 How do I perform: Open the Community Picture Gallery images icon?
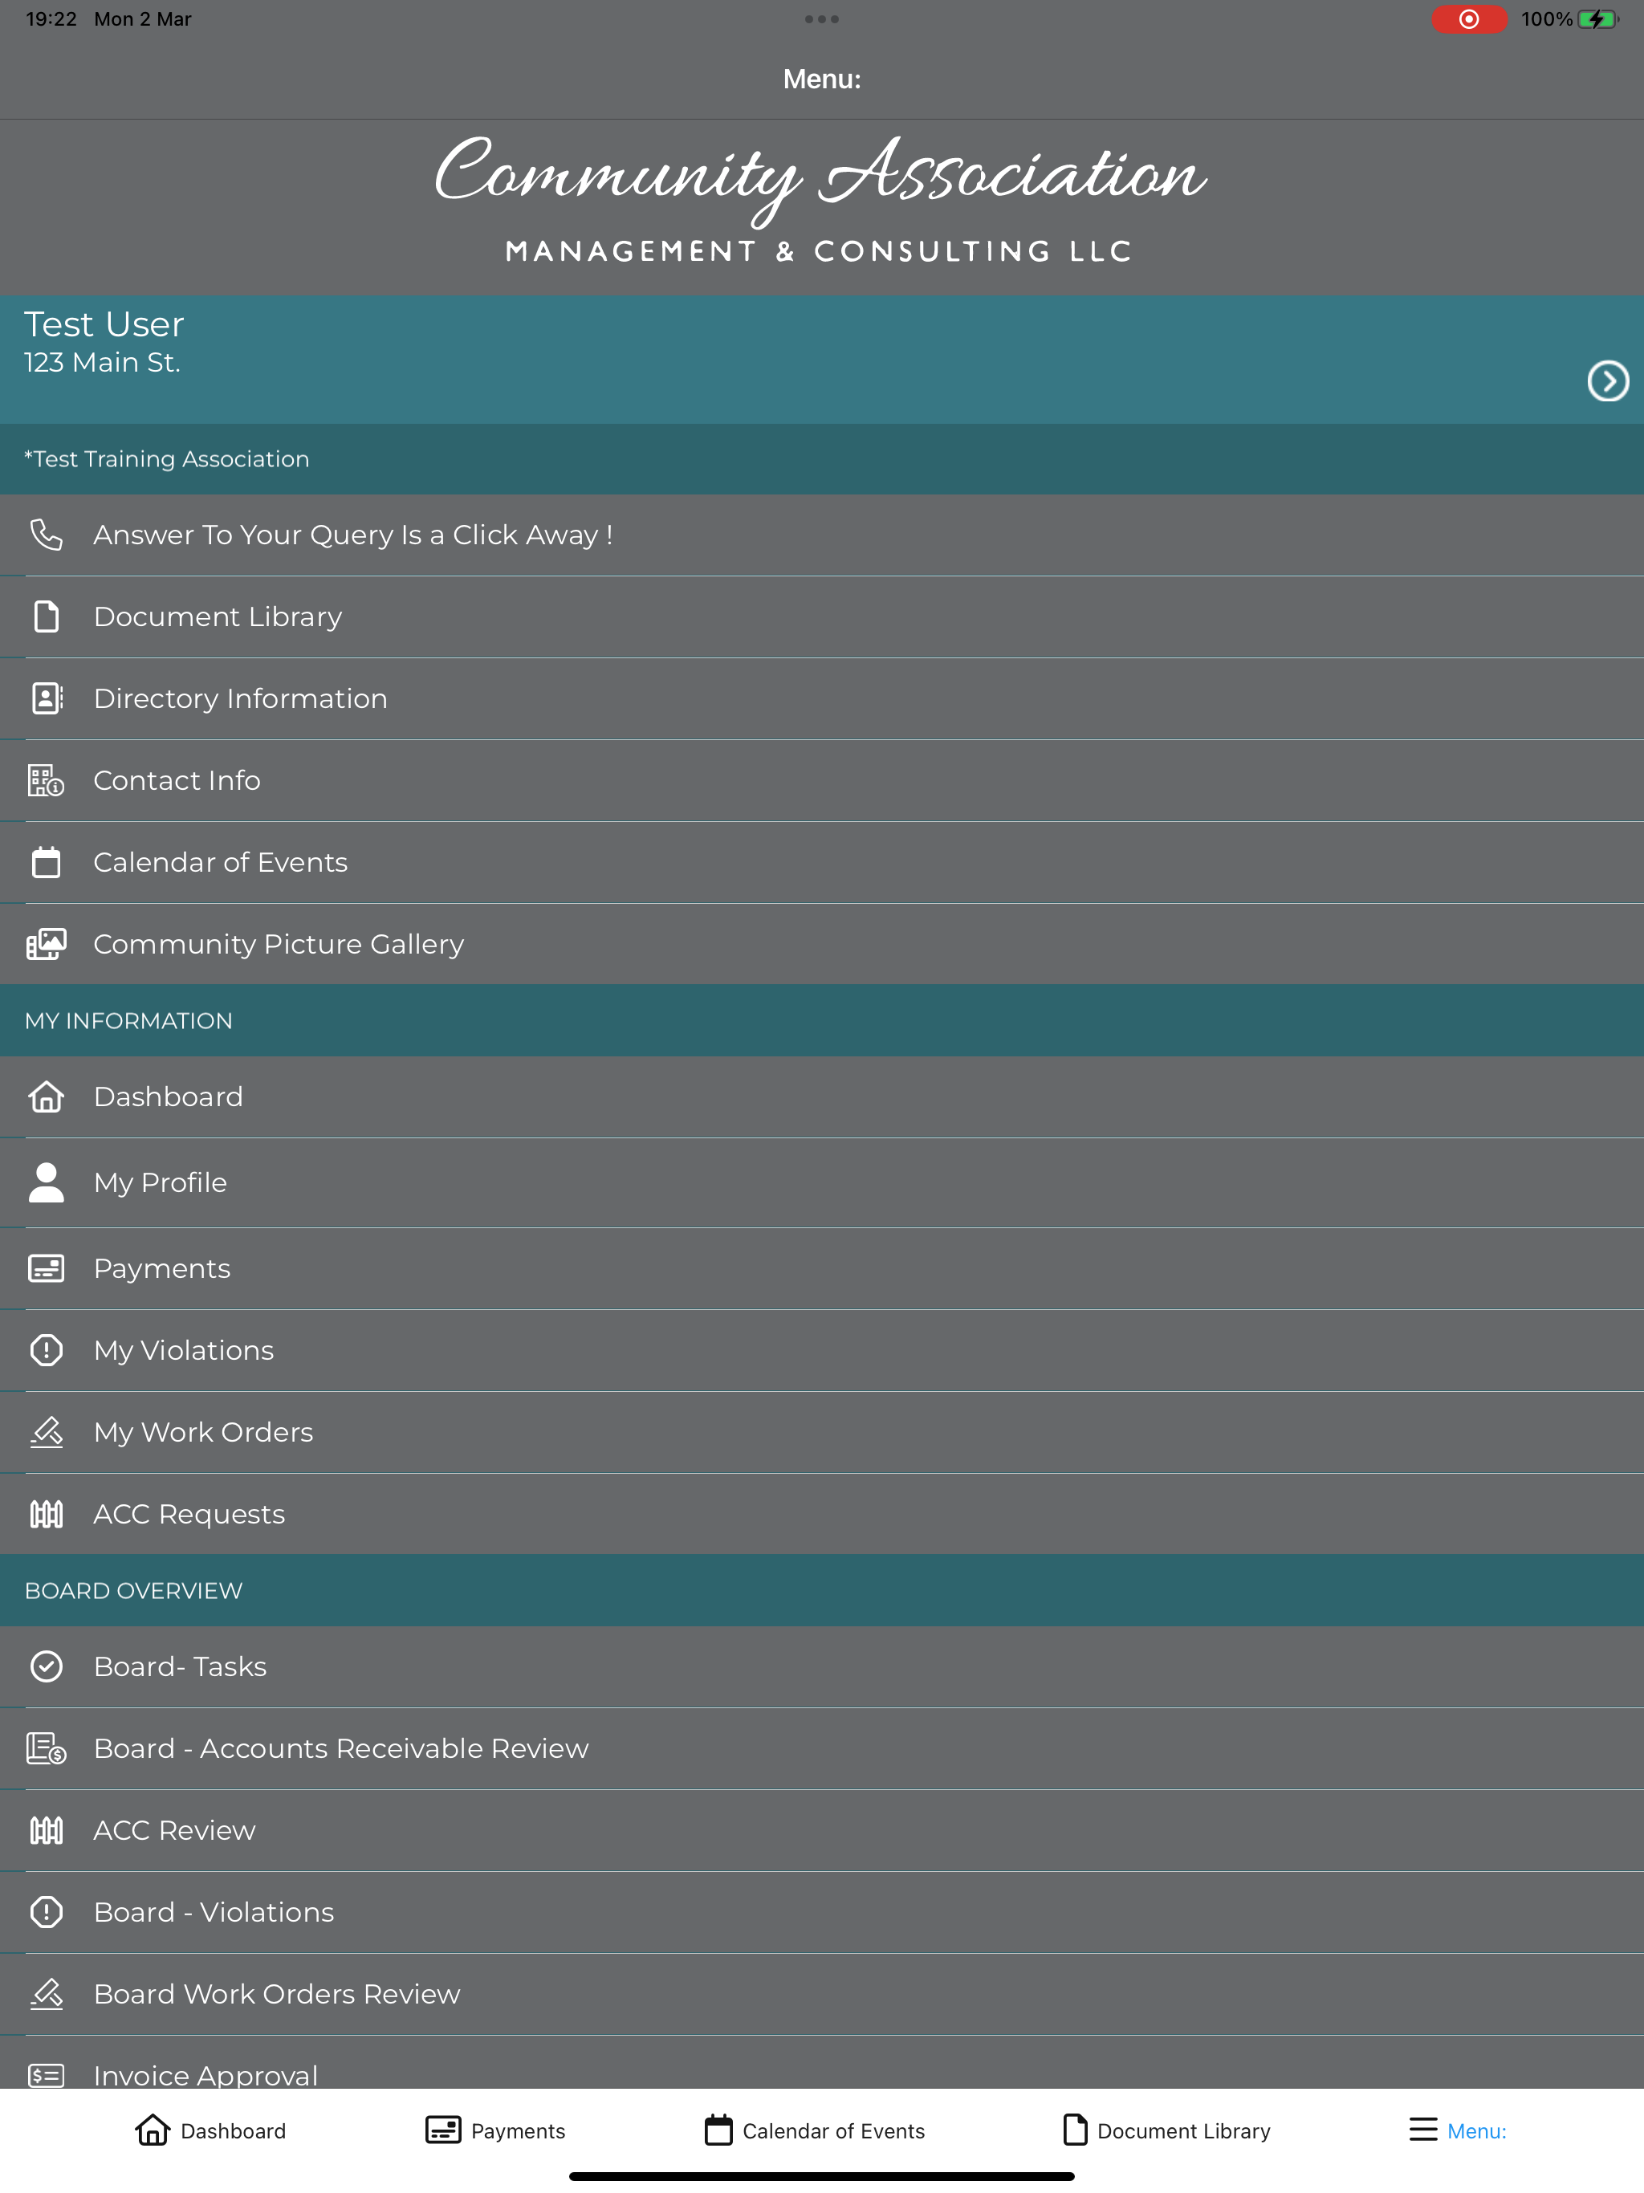(x=47, y=944)
